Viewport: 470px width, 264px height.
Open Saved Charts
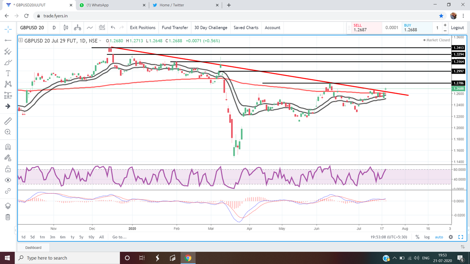click(x=246, y=28)
